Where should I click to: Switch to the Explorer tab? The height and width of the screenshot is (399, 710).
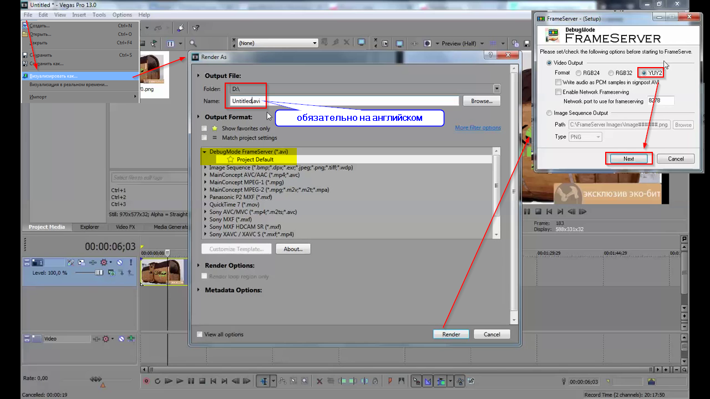point(89,227)
